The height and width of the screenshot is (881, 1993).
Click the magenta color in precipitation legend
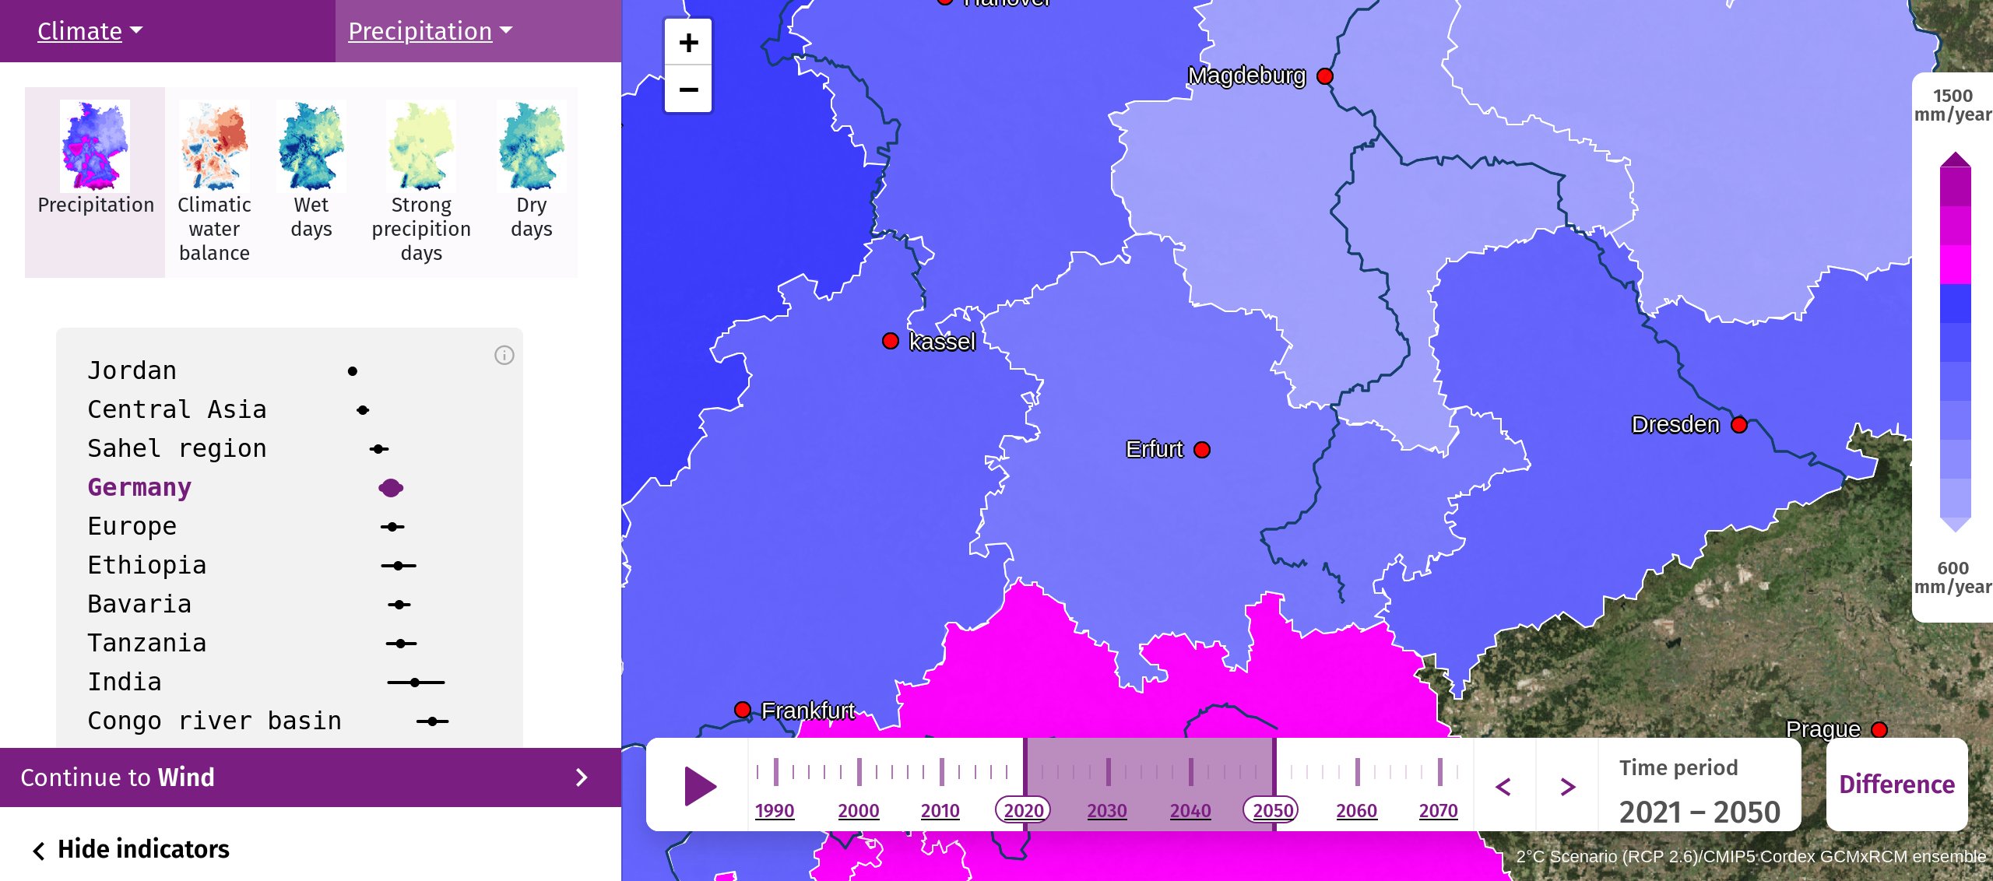[x=1955, y=265]
